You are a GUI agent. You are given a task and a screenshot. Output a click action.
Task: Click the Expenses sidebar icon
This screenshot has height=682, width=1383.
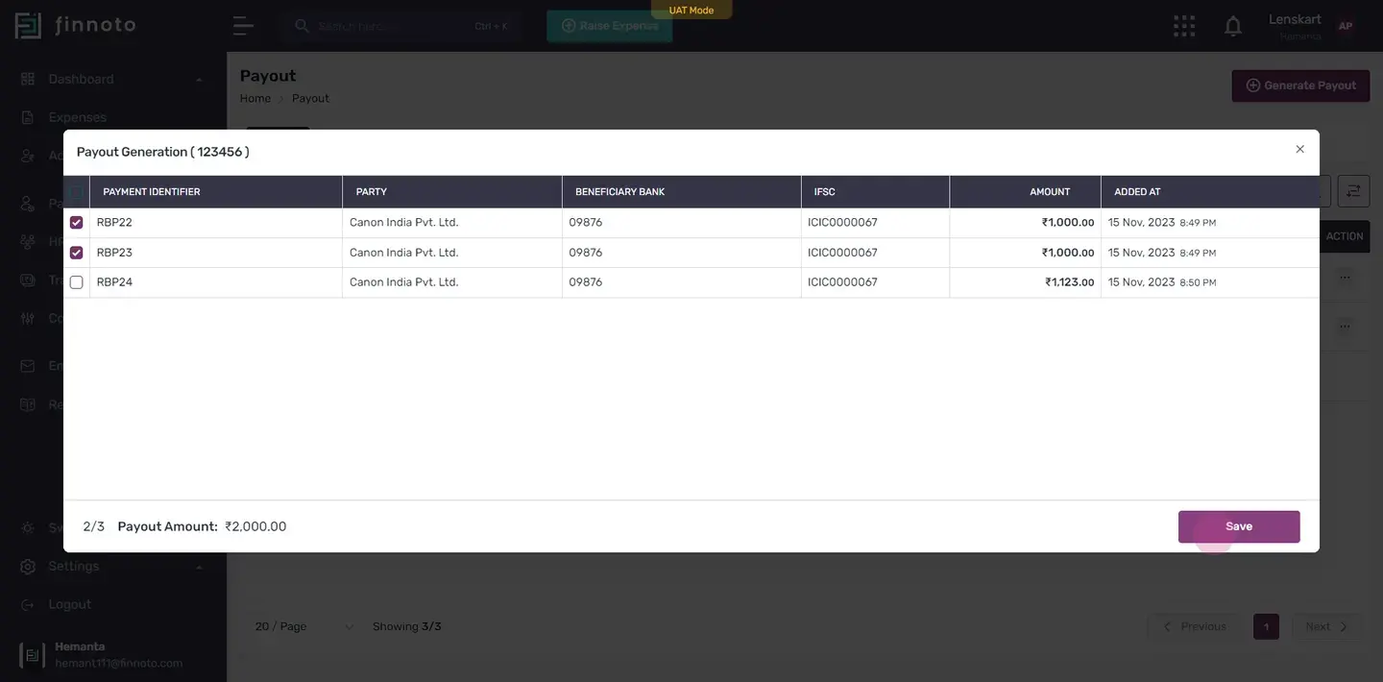[x=28, y=117]
